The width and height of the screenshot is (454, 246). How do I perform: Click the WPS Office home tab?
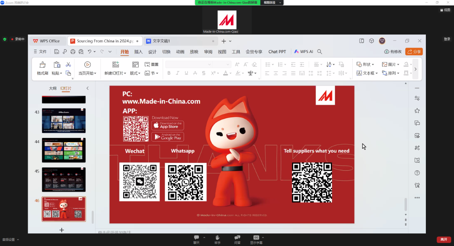coord(46,41)
